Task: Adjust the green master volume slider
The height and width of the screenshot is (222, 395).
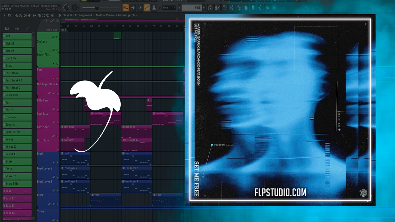Action: pyautogui.click(x=97, y=8)
